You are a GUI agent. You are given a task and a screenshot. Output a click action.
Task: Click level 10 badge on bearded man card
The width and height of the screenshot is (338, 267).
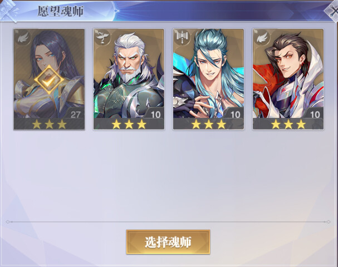(x=155, y=115)
